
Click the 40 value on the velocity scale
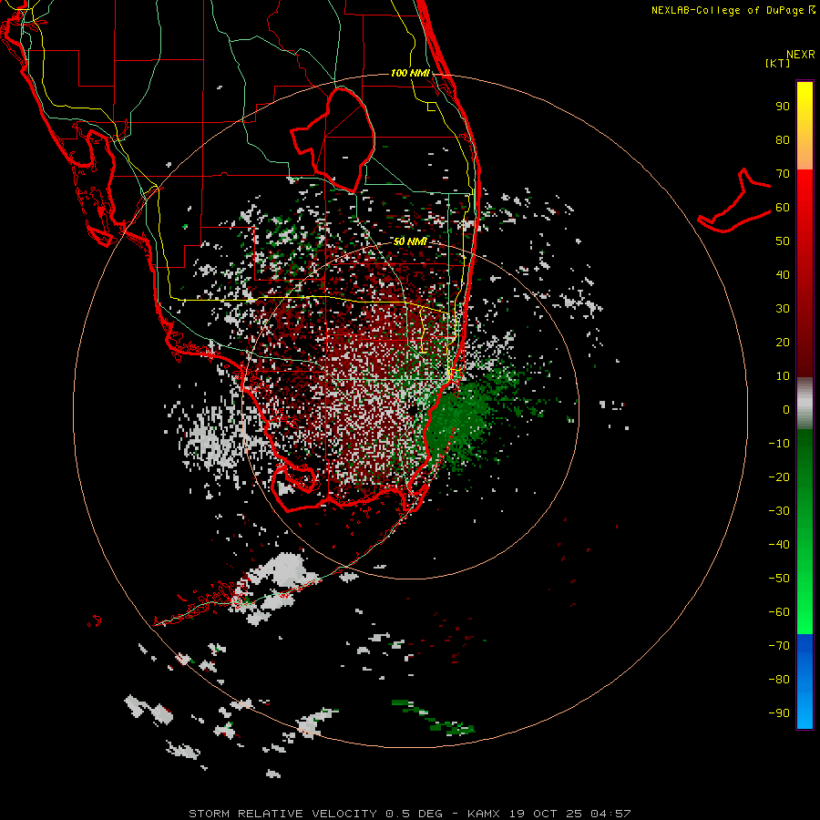pyautogui.click(x=783, y=274)
